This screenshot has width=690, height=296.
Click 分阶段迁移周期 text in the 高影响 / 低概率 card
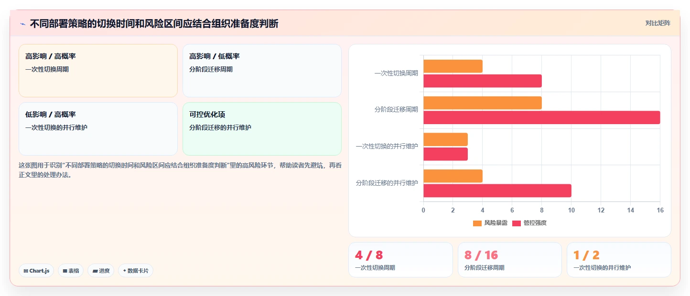(211, 69)
